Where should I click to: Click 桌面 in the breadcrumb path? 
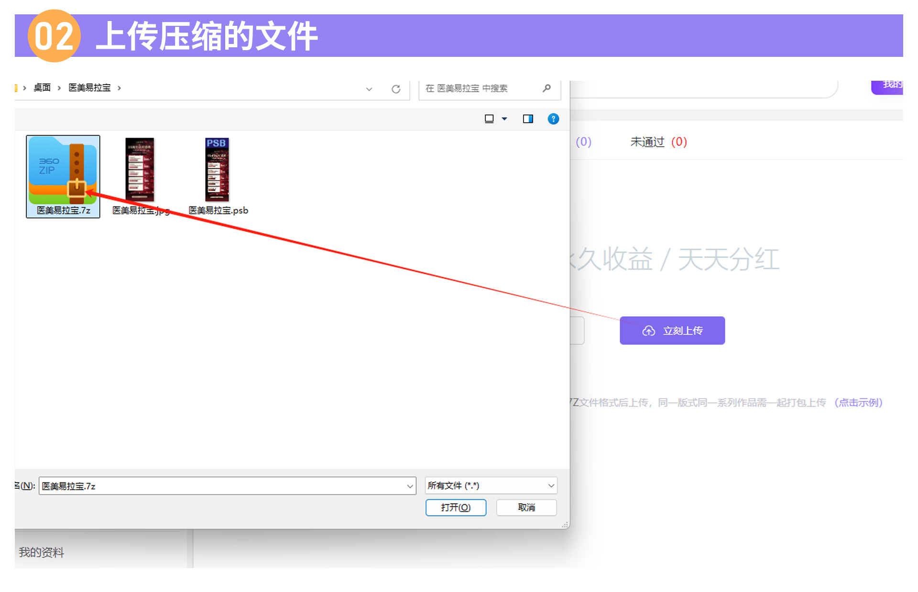pos(42,88)
